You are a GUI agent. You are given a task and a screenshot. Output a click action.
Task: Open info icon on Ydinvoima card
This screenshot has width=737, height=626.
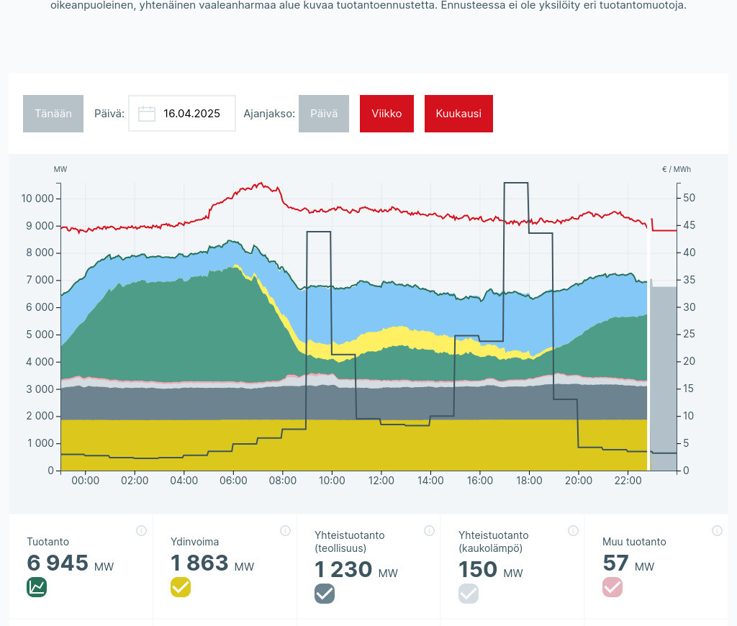click(285, 531)
